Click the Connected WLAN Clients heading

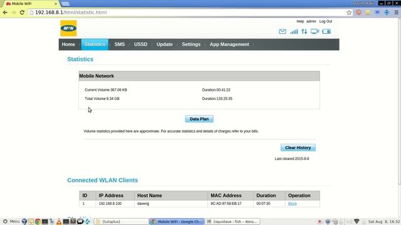click(x=103, y=180)
